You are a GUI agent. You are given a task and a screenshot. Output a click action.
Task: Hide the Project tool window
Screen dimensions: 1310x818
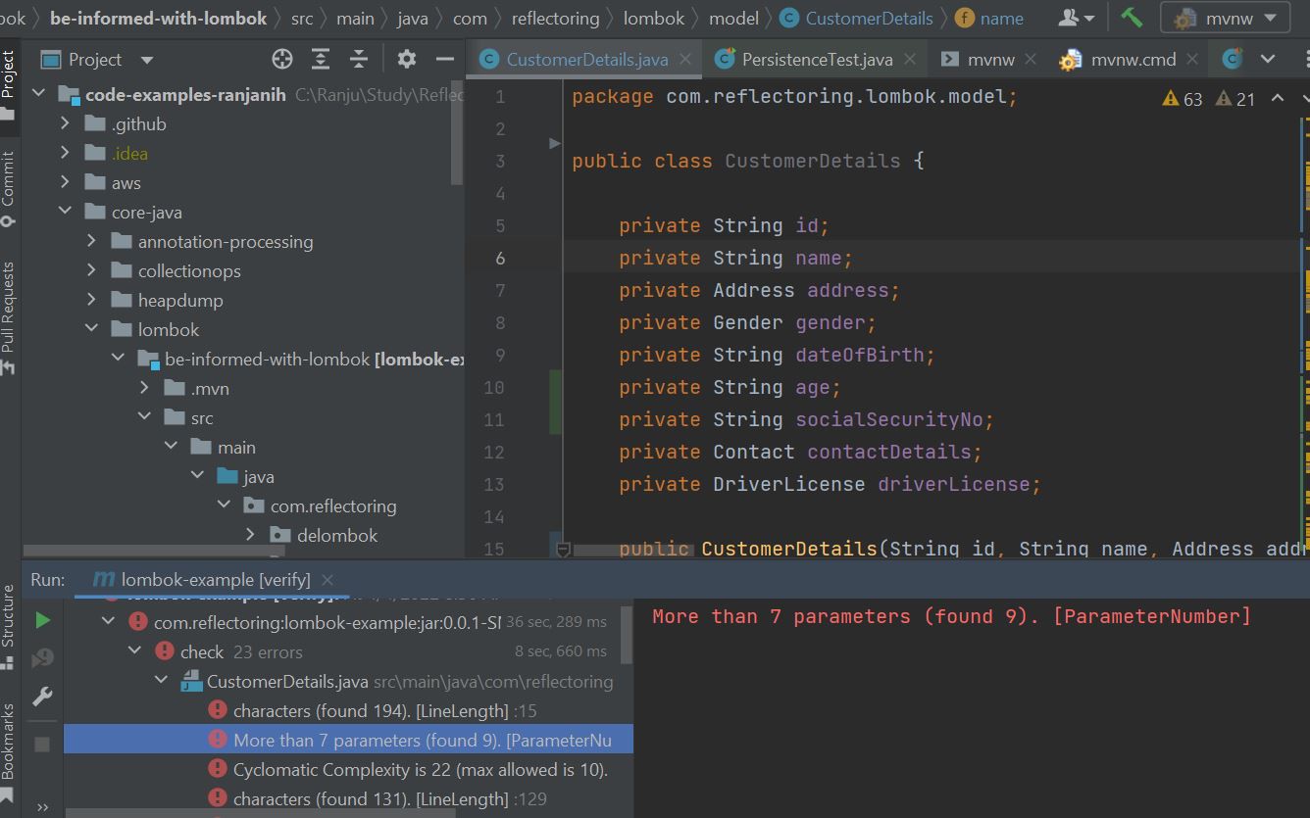pos(445,60)
